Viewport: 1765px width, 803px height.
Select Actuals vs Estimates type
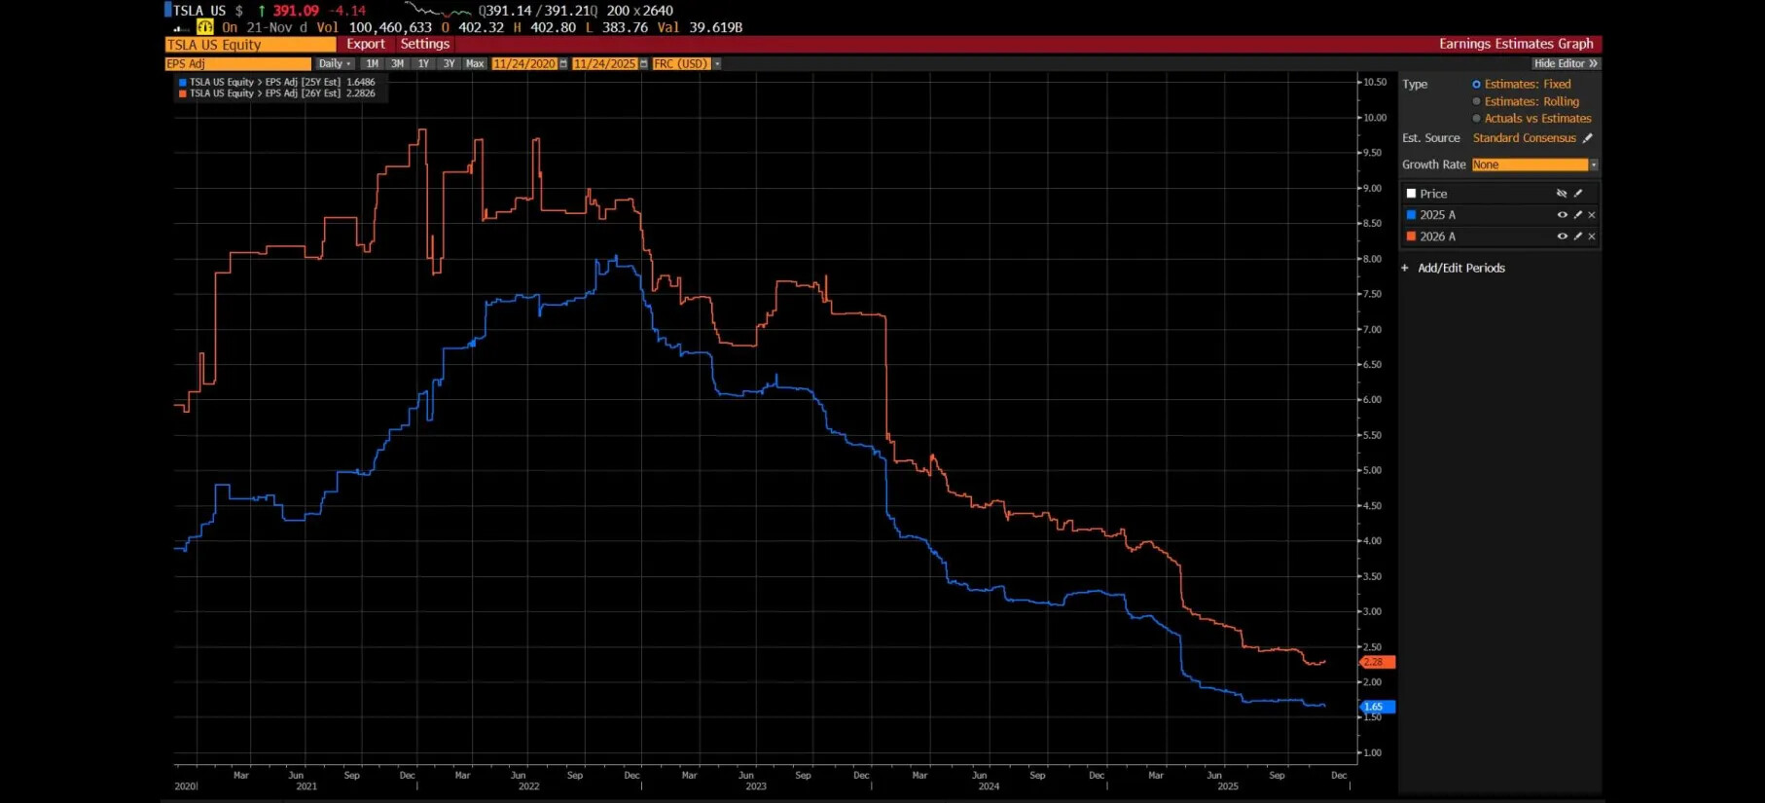tap(1531, 119)
